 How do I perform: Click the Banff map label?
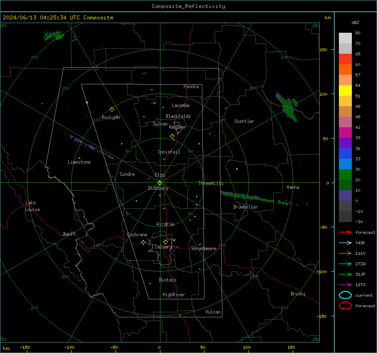pos(69,234)
